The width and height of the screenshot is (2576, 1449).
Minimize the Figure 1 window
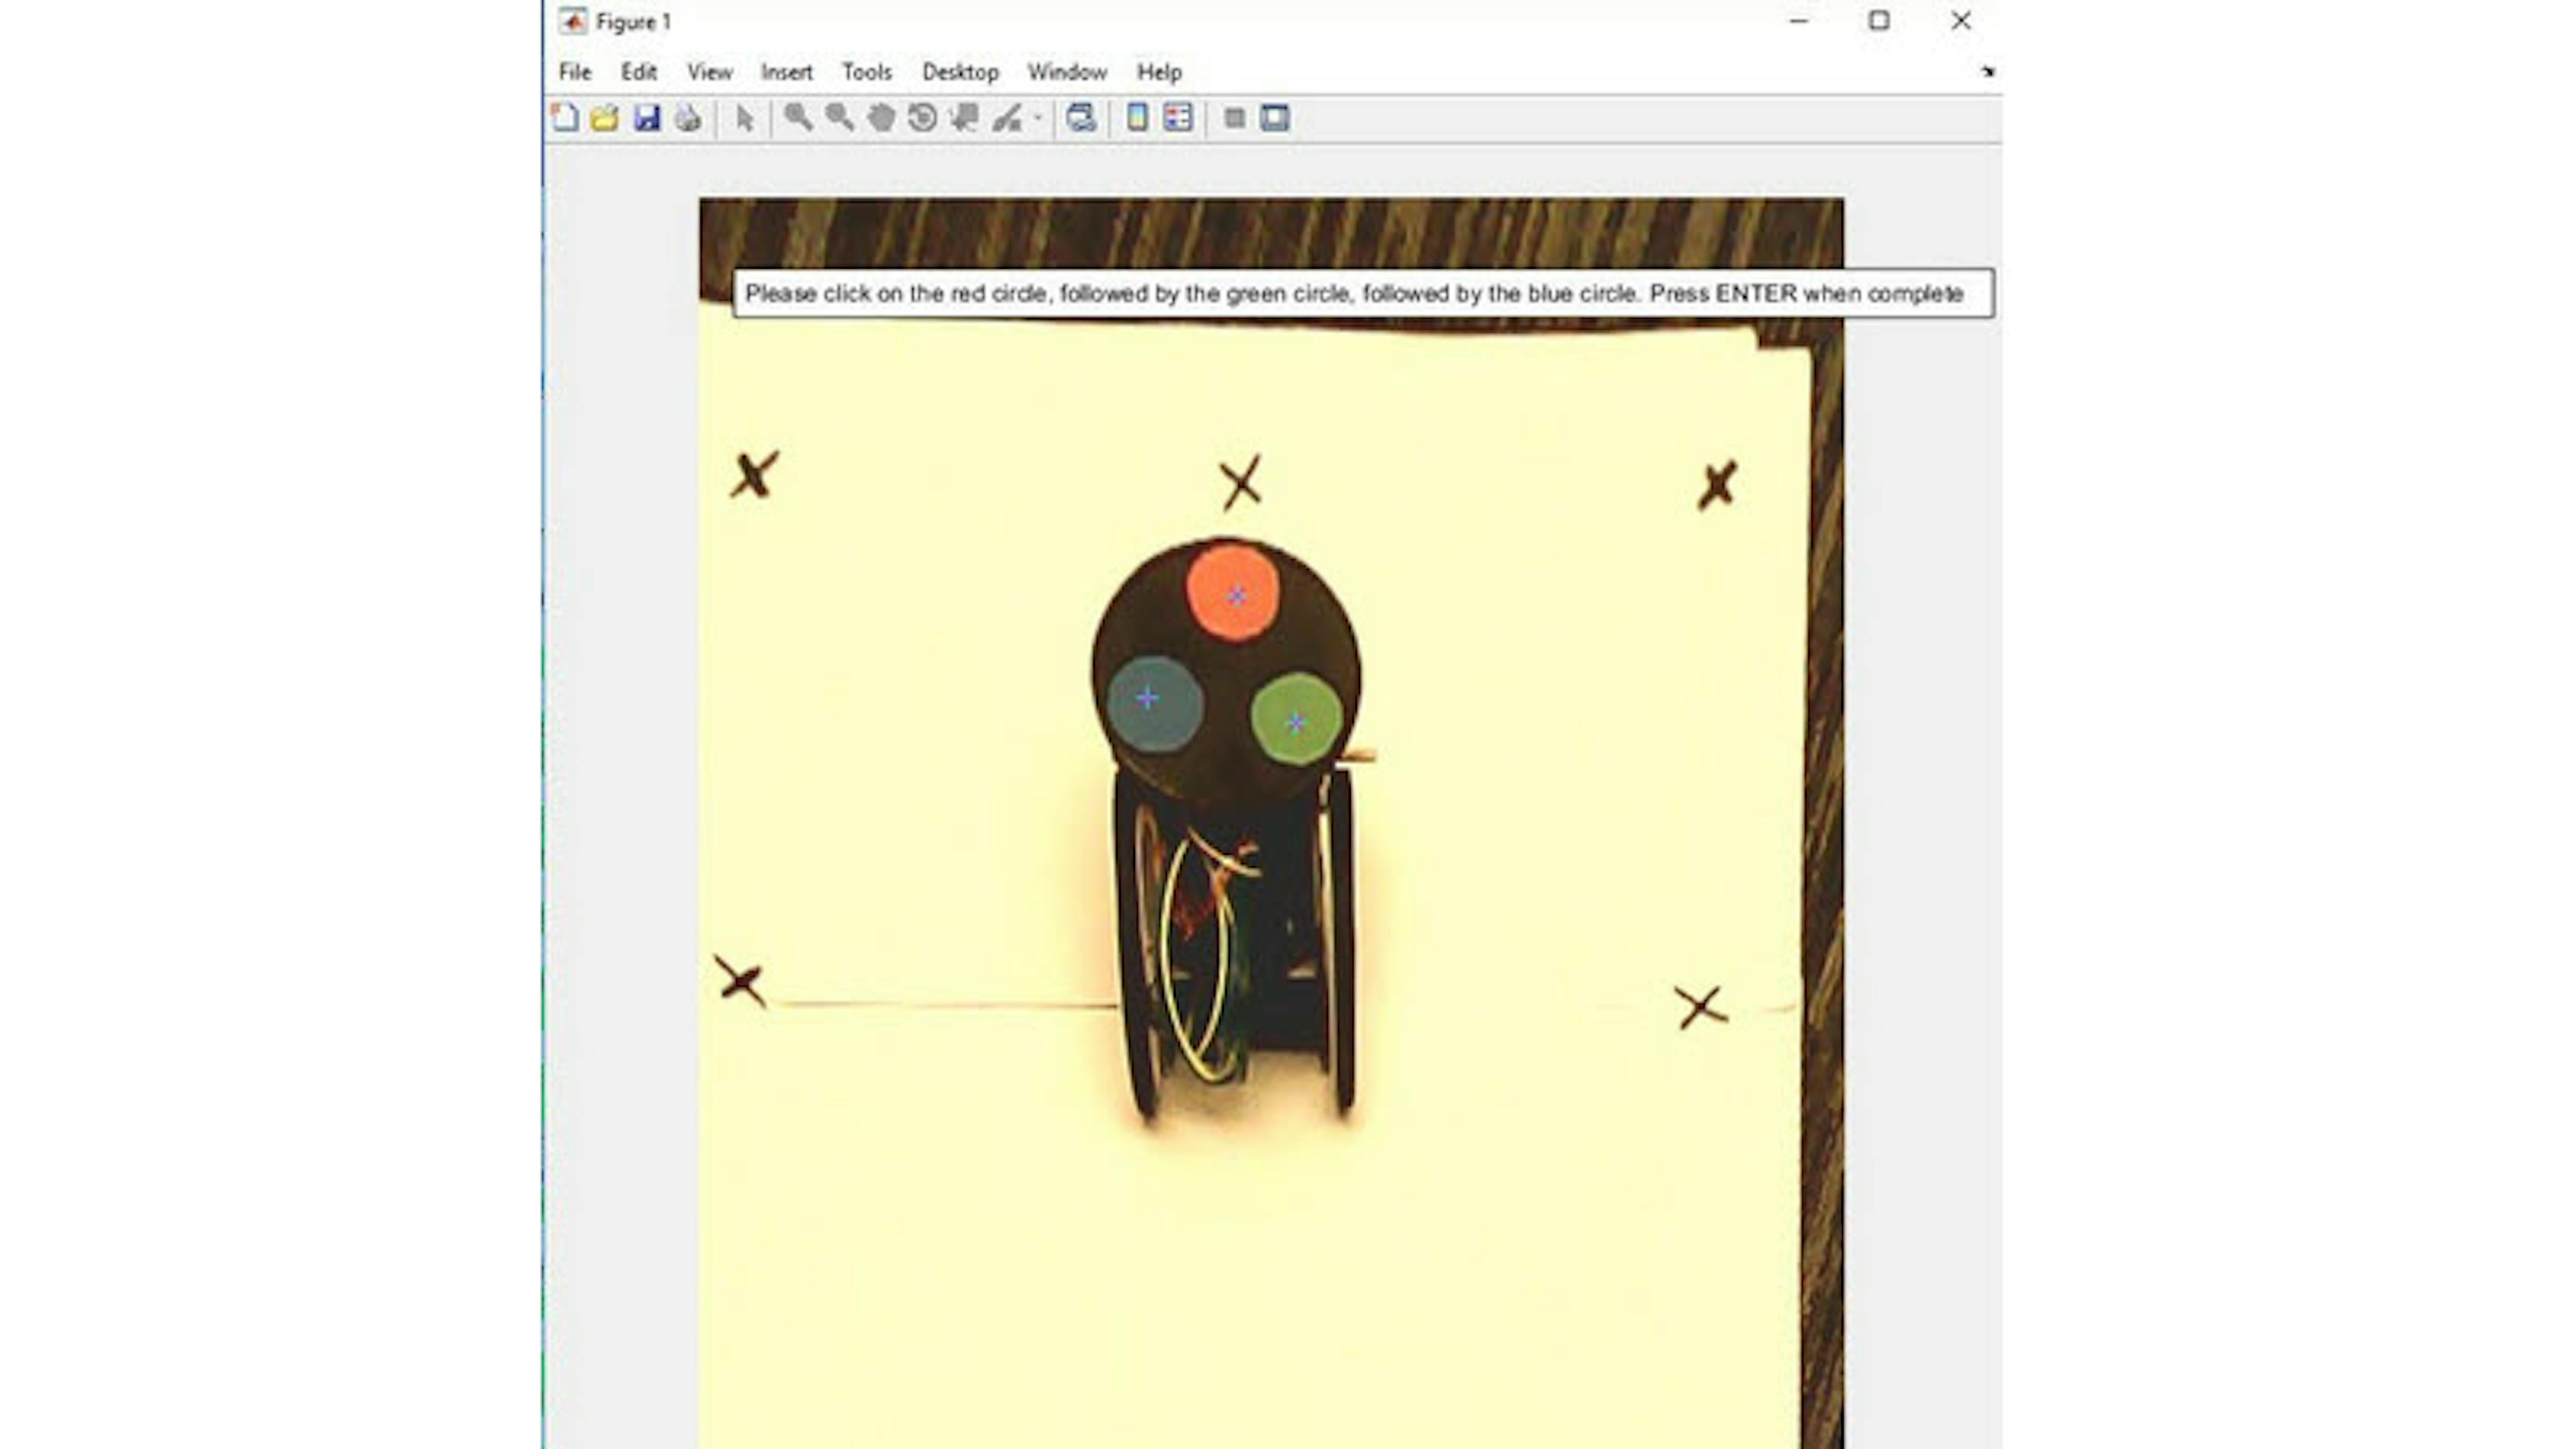pyautogui.click(x=1798, y=21)
